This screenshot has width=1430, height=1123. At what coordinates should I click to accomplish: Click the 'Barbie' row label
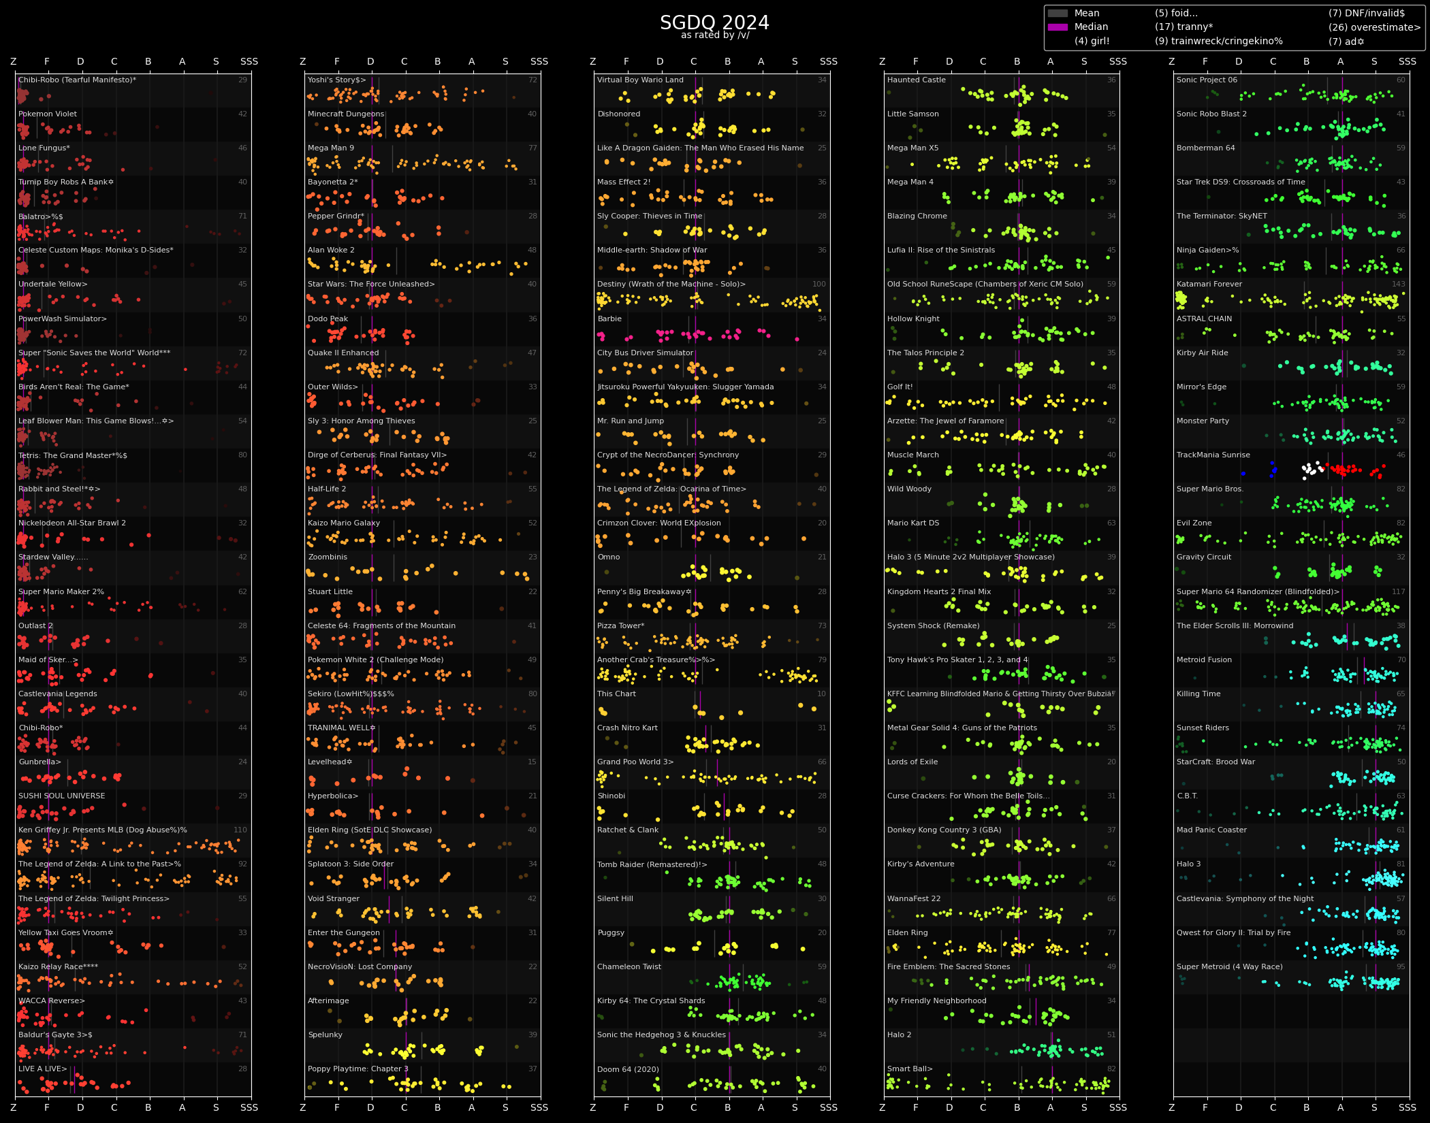pos(609,319)
